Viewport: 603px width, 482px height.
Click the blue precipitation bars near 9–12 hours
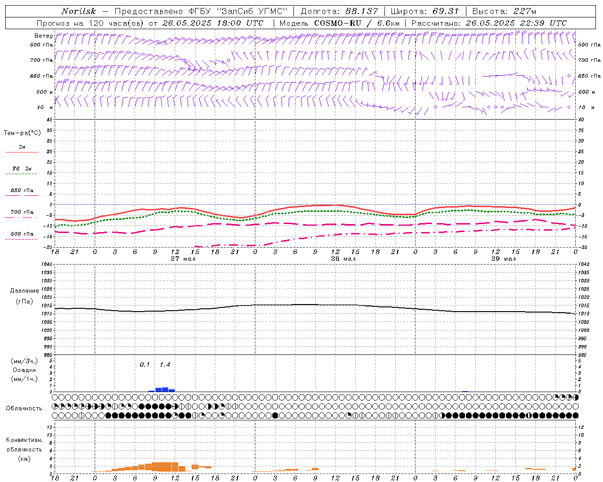162,389
